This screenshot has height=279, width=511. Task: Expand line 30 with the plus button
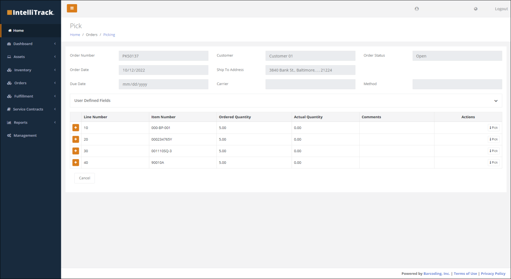click(x=75, y=151)
